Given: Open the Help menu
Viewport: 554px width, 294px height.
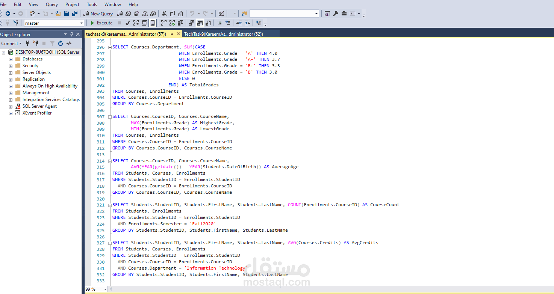Looking at the screenshot, I should pos(133,5).
